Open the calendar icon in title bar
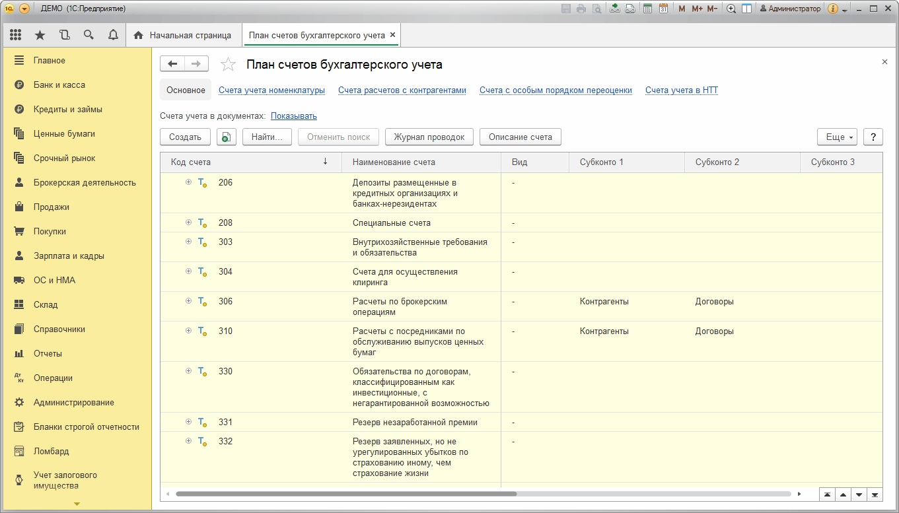Screen dimensions: 899x513 pos(663,9)
